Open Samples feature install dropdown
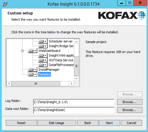Image resolution: width=148 pixels, height=132 pixels. [33, 74]
